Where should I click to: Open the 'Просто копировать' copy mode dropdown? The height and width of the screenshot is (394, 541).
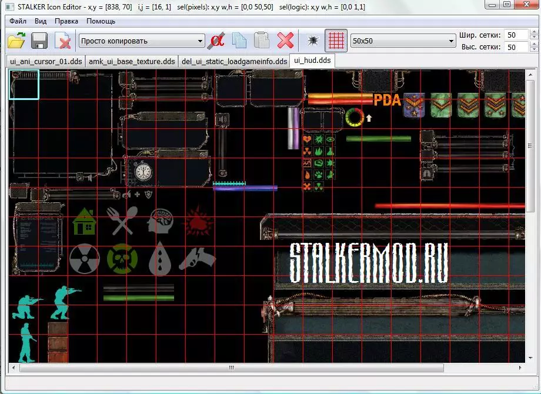click(142, 41)
